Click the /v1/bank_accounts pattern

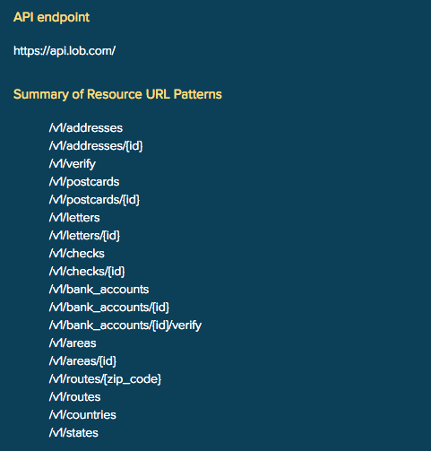coord(99,290)
